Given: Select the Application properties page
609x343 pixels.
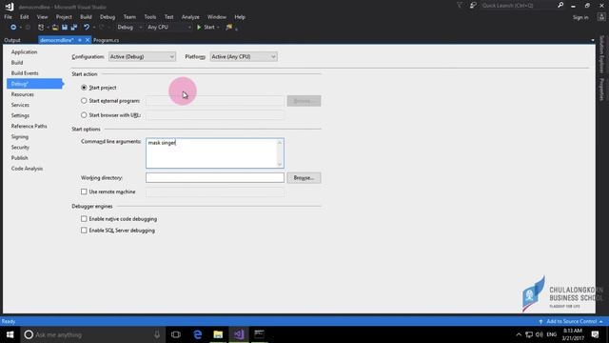Looking at the screenshot, I should pos(24,52).
